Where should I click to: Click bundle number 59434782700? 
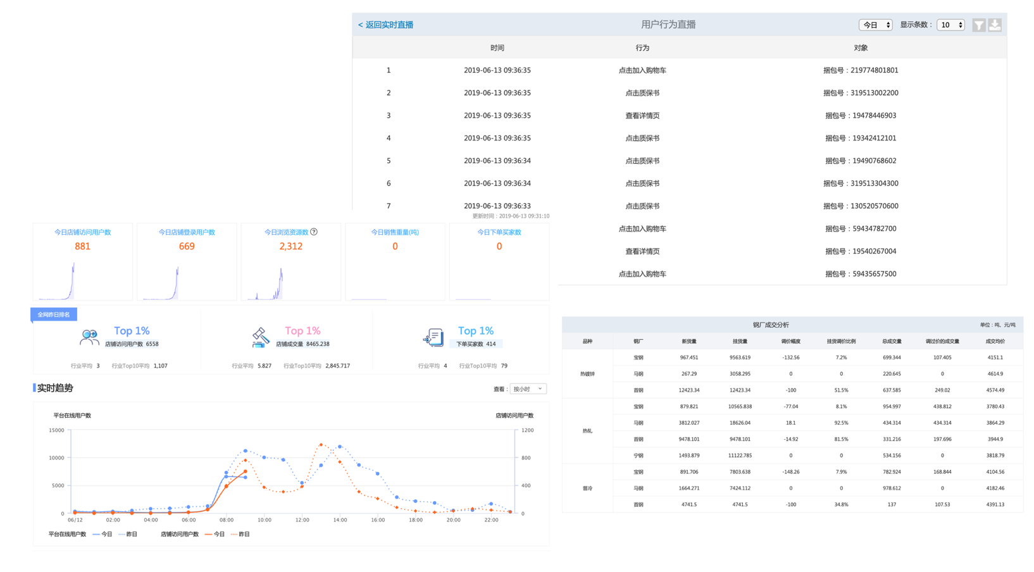[874, 228]
